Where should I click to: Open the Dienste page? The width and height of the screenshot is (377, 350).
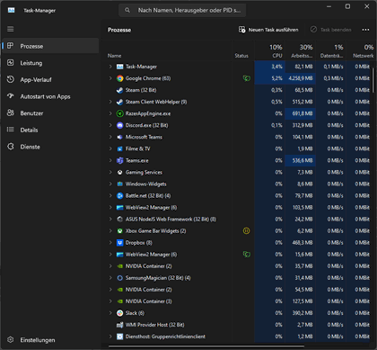(50, 147)
